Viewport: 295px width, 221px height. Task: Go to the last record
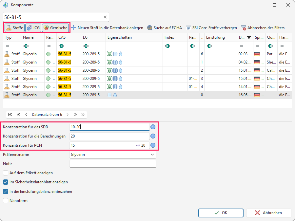click(83, 115)
